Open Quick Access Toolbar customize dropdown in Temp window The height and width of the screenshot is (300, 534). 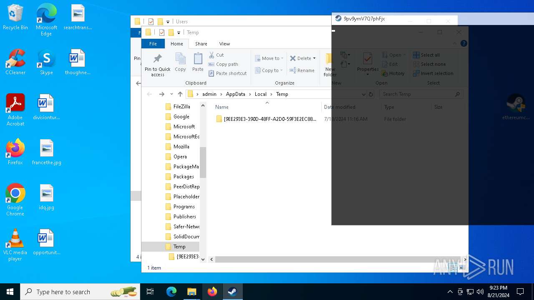point(179,33)
